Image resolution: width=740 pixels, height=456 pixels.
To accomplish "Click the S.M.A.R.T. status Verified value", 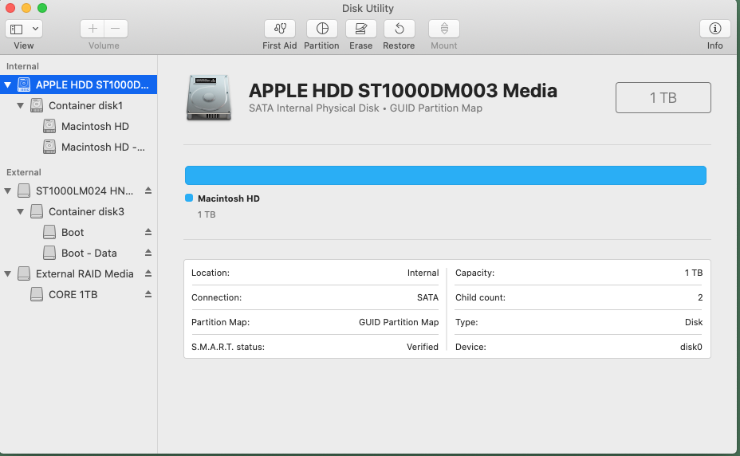I will tap(423, 347).
